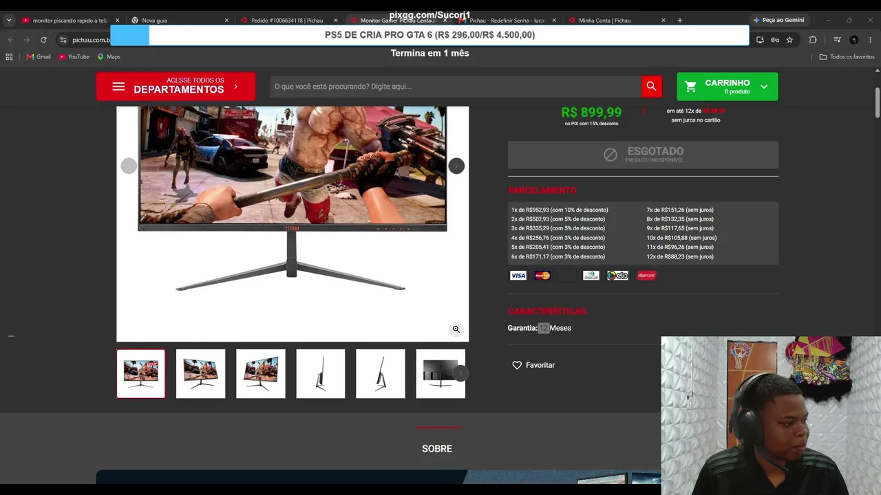This screenshot has height=495, width=881.
Task: Click the heart icon next to Favoritar
Action: [x=517, y=365]
